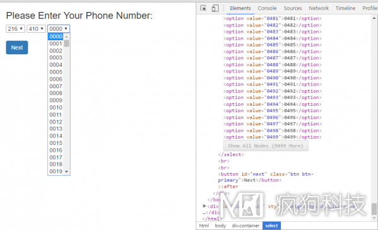Select option 0007 in the list
378x230 pixels.
click(55, 86)
